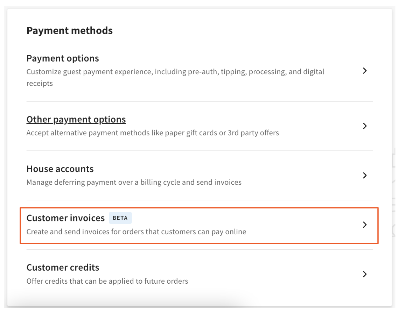Click the future orders description text
The image size is (399, 312).
click(107, 281)
